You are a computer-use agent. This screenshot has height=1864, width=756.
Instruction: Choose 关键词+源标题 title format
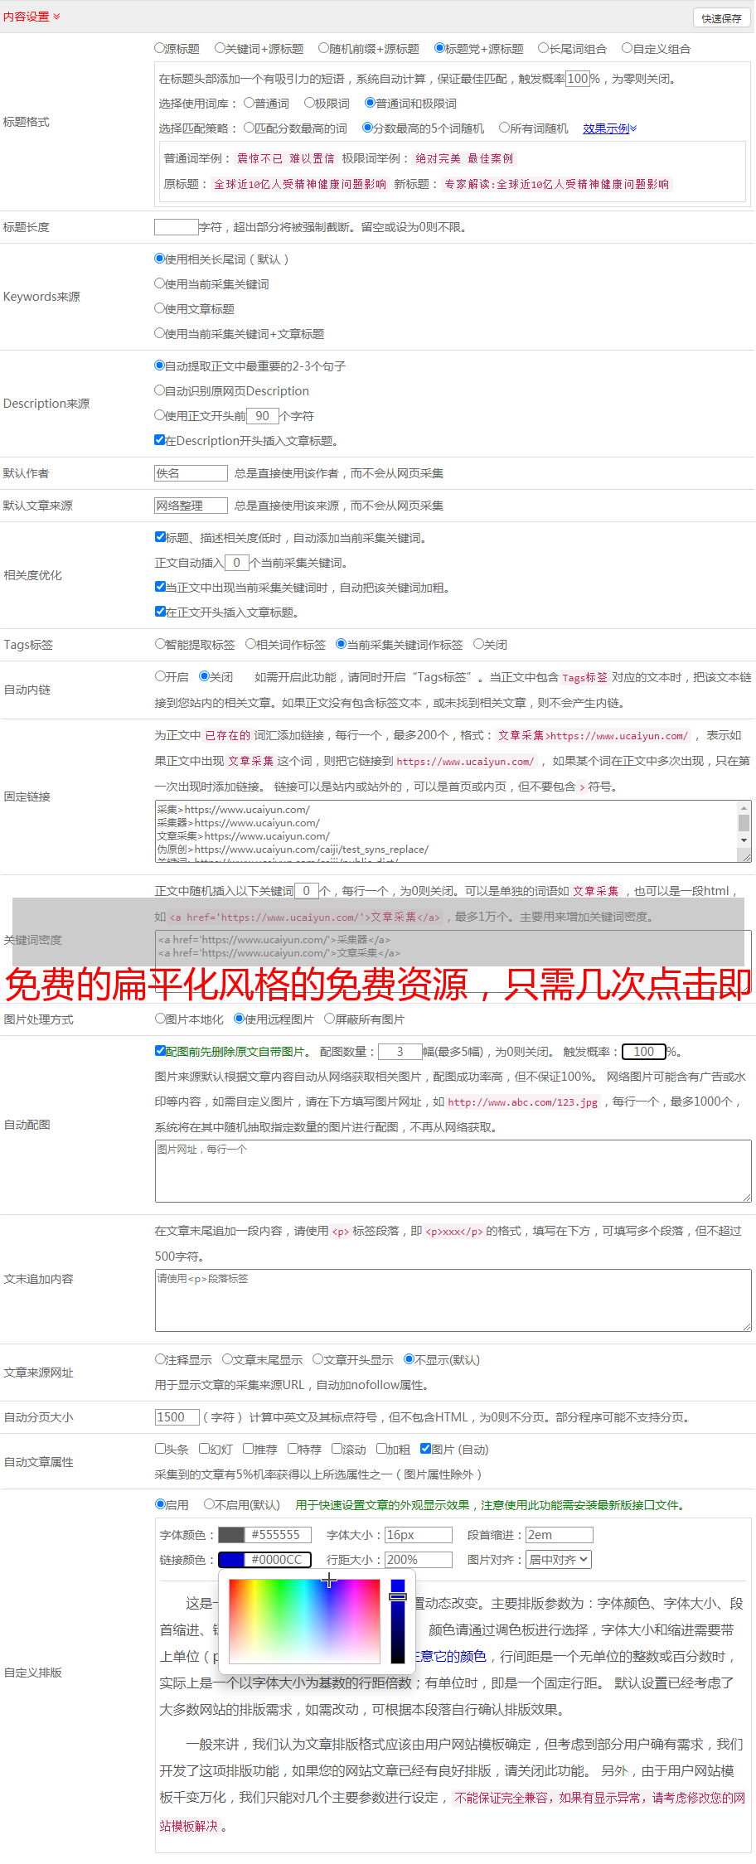220,48
